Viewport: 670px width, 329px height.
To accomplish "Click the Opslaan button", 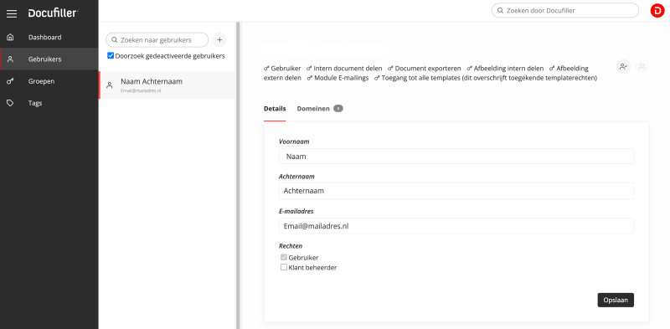I will (x=616, y=300).
